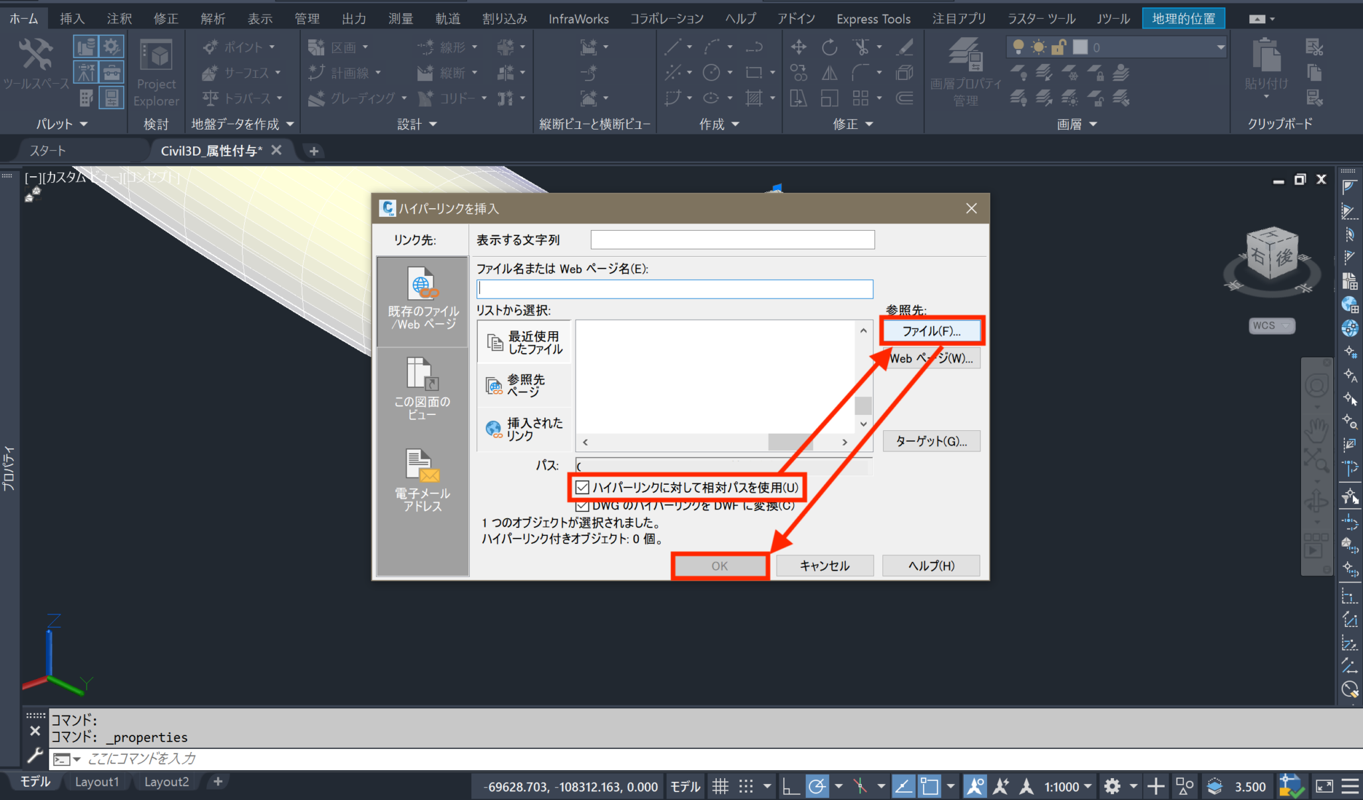Enable ハイパーリンクに対して相対パスを使用 checkbox
The width and height of the screenshot is (1363, 800).
582,487
